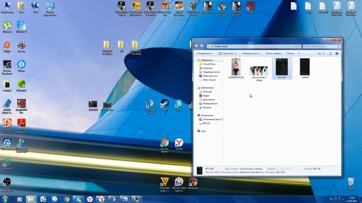Viewport: 362px width, 203px height.
Task: Click Показ слайдов in Explorer toolbar
Action: click(x=273, y=54)
